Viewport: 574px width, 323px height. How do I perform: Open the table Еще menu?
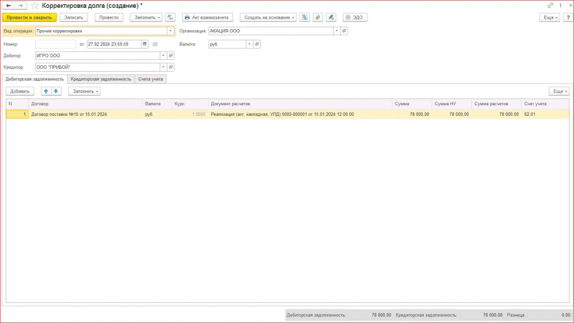tap(559, 91)
